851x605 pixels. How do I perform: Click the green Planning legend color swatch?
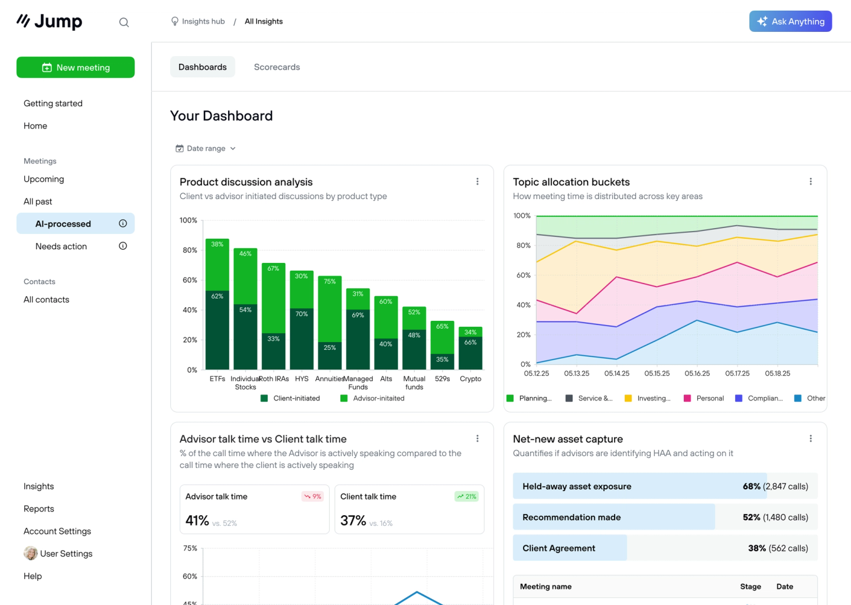tap(510, 398)
